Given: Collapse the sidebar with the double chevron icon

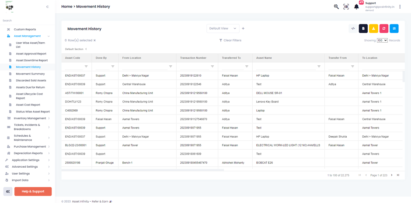Looking at the screenshot, I should [x=48, y=7].
